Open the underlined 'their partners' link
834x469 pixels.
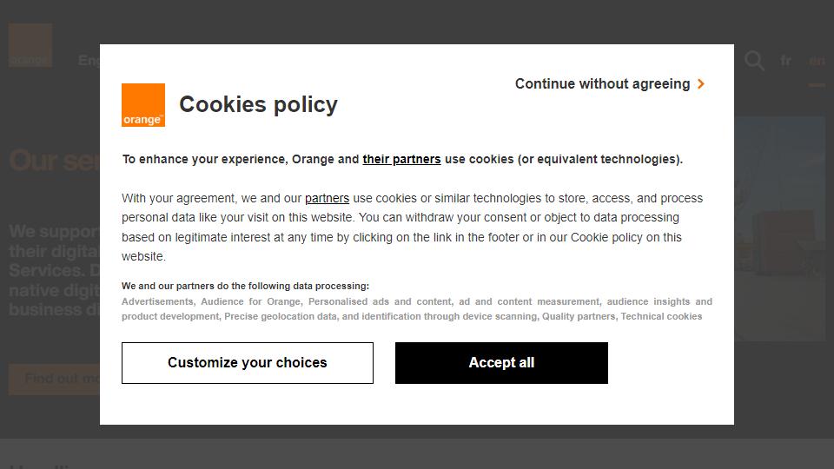pos(401,159)
